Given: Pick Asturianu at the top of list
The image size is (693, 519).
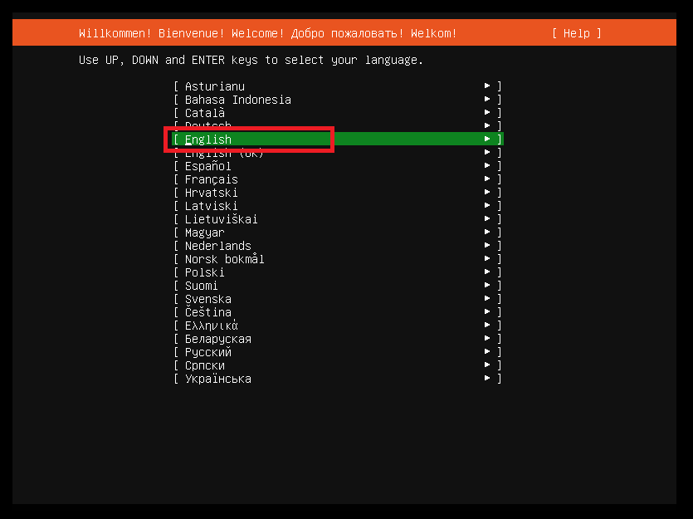Looking at the screenshot, I should [214, 86].
